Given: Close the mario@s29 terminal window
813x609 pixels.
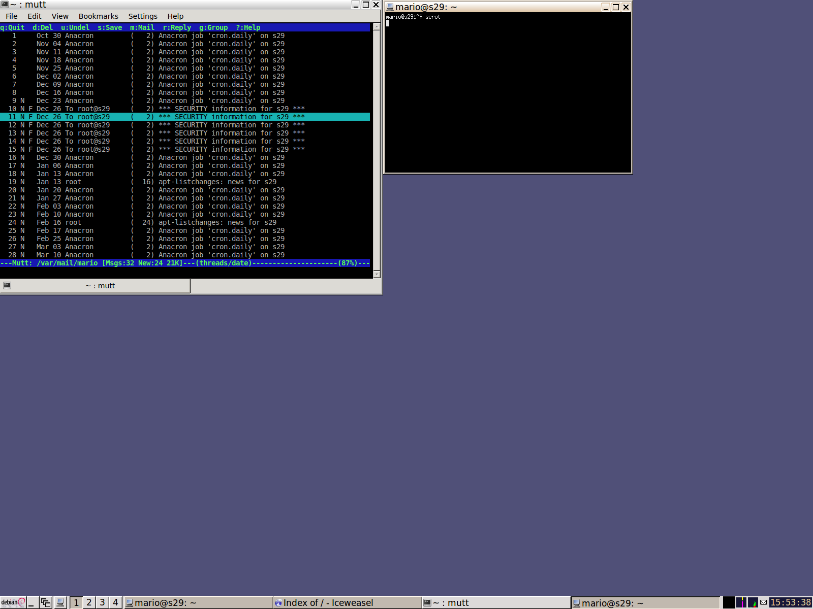Looking at the screenshot, I should [x=626, y=7].
